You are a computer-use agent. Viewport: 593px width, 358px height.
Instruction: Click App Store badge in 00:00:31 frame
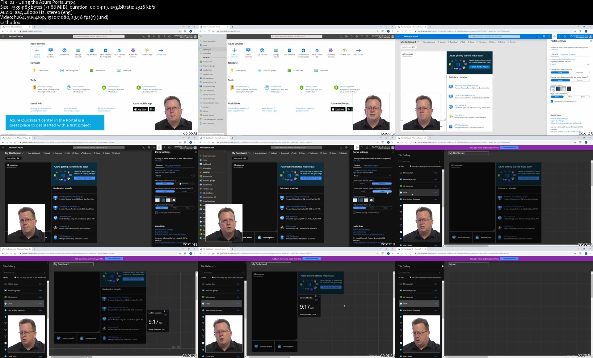click(x=140, y=109)
